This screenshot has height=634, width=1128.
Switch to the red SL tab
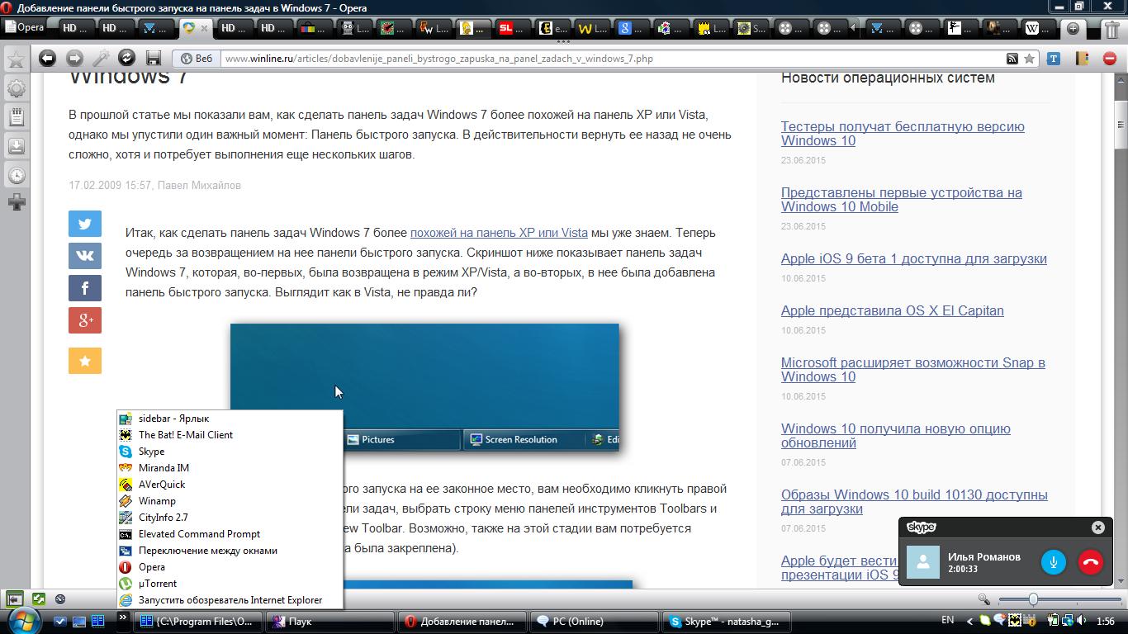coord(514,28)
